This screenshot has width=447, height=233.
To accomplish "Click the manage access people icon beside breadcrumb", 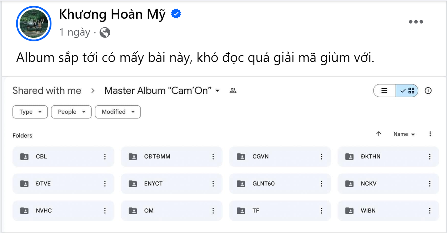I will tap(233, 91).
